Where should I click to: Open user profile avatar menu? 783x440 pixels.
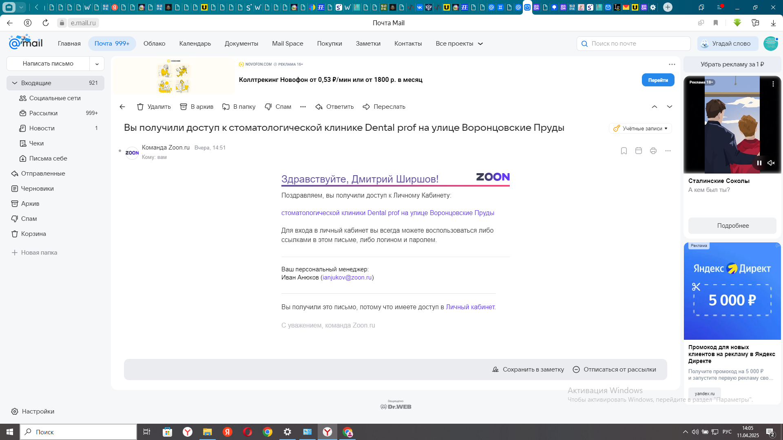(770, 44)
